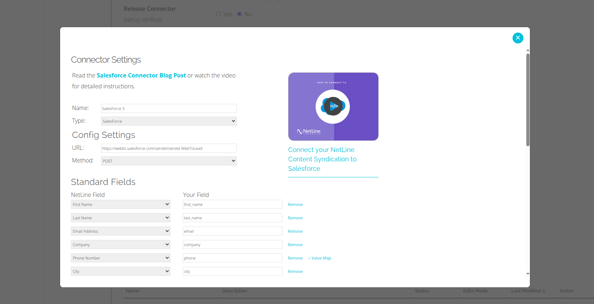Open the connector Type dropdown
The height and width of the screenshot is (304, 594).
[169, 121]
